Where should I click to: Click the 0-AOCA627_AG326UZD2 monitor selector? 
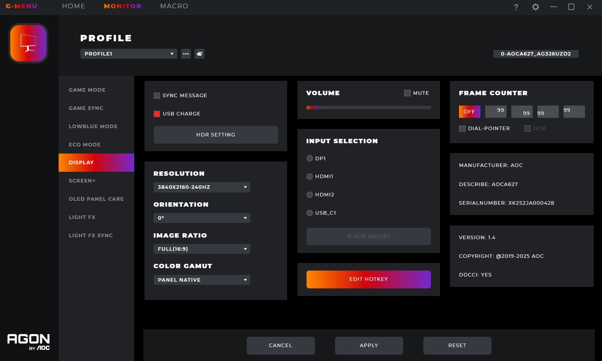pyautogui.click(x=536, y=54)
